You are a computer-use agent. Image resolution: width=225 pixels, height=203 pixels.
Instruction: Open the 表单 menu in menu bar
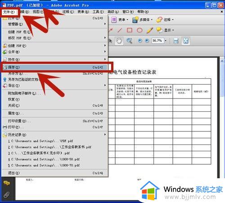[83, 12]
